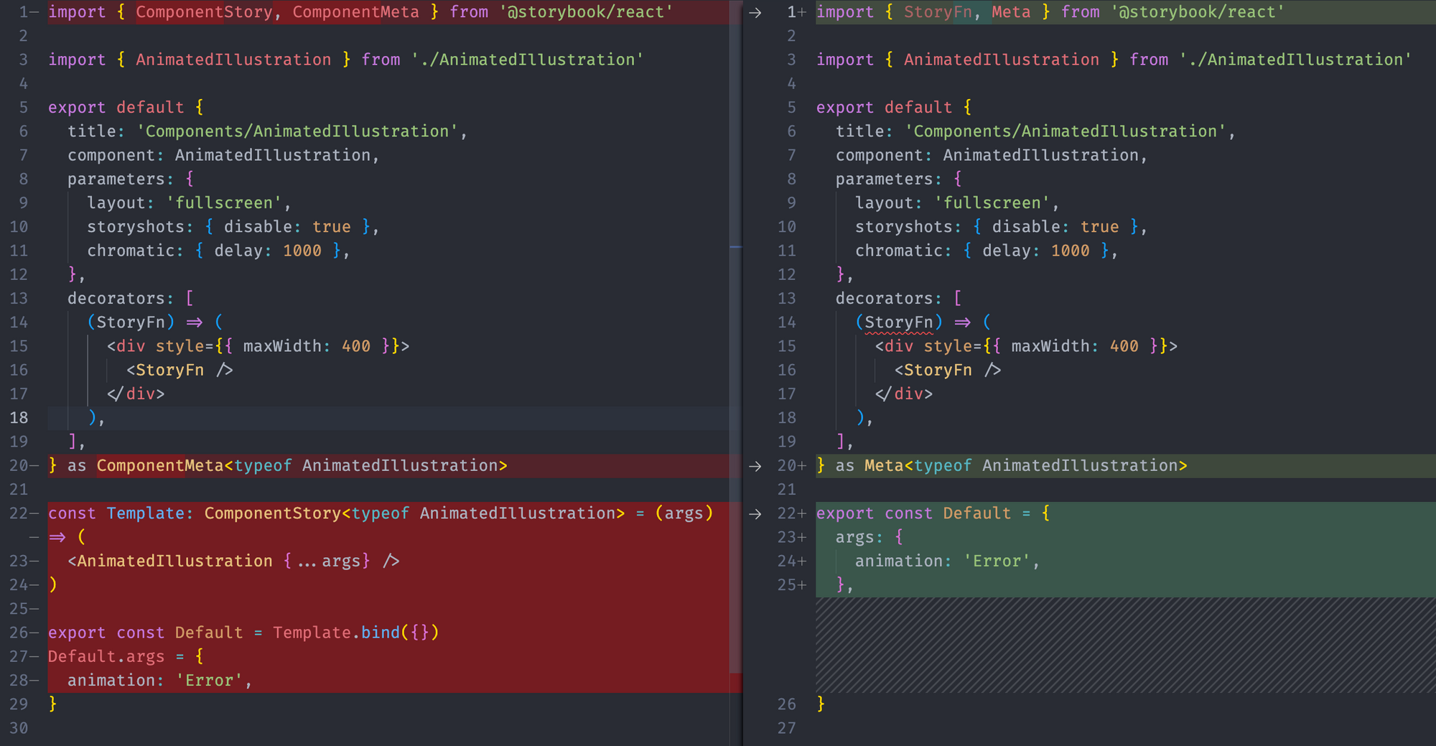Screen dimensions: 1436x746
Task: Click the revert arrow beside right line 20
Action: coord(755,466)
